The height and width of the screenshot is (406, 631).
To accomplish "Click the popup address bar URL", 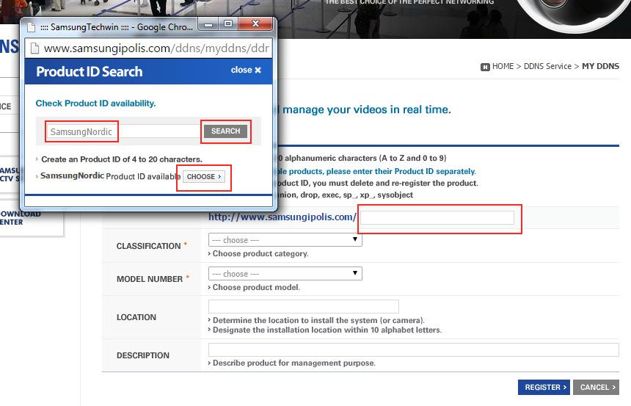I will coord(156,48).
